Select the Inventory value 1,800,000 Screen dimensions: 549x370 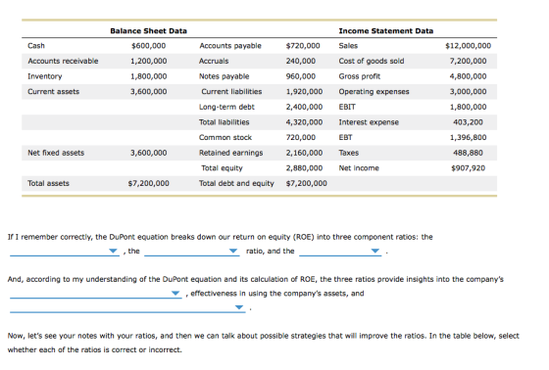tap(149, 76)
